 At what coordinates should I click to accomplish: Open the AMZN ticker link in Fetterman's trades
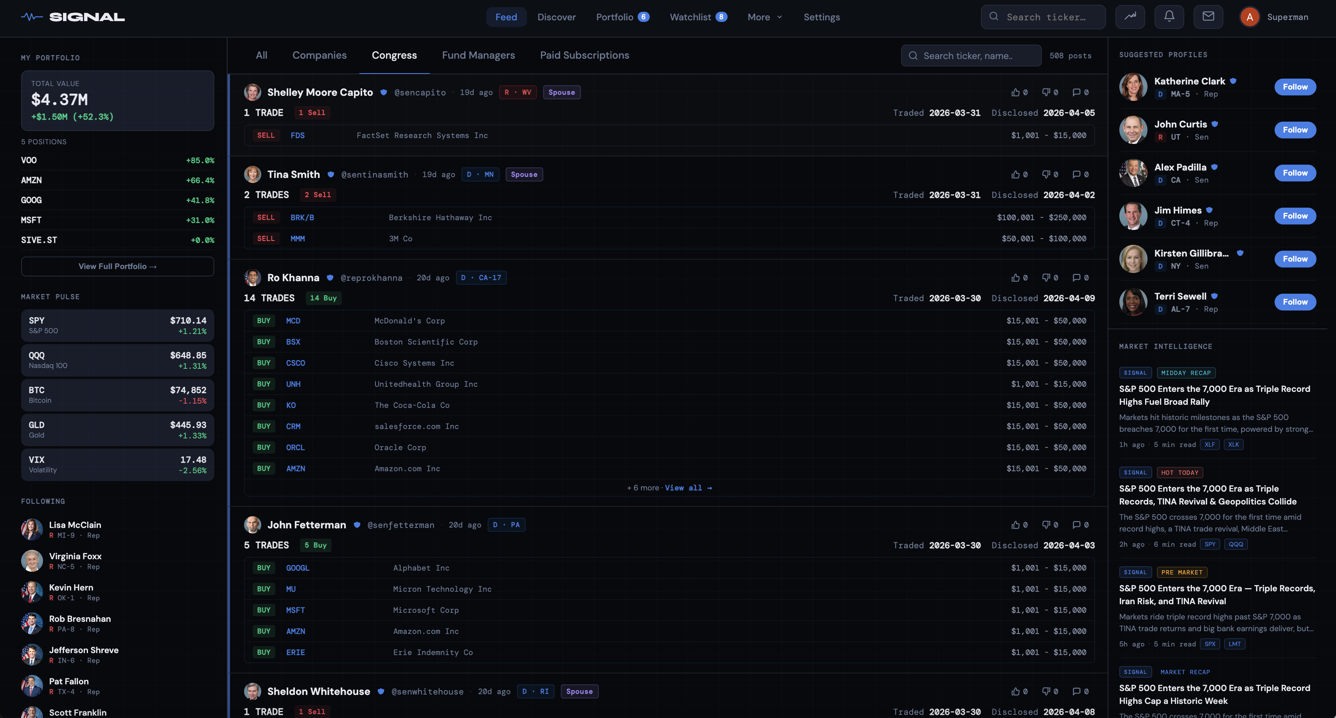[x=295, y=632]
